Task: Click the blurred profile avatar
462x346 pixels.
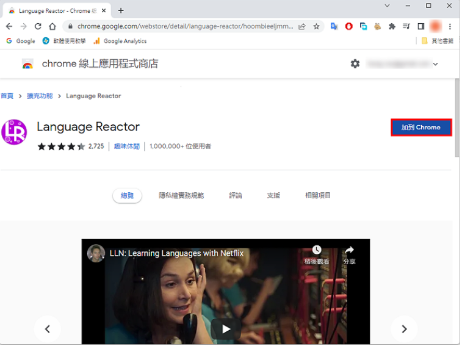Action: pyautogui.click(x=436, y=26)
